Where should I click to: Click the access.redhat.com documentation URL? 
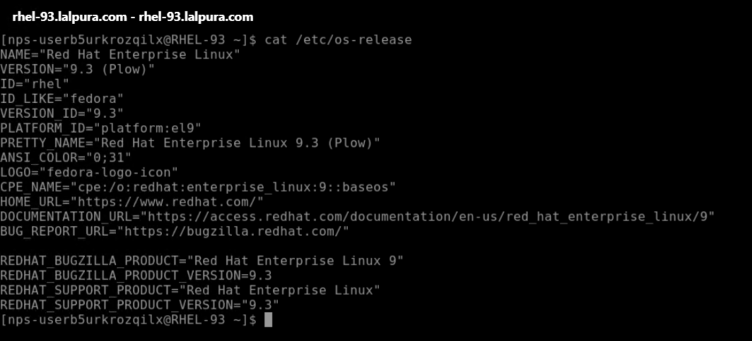pos(428,216)
